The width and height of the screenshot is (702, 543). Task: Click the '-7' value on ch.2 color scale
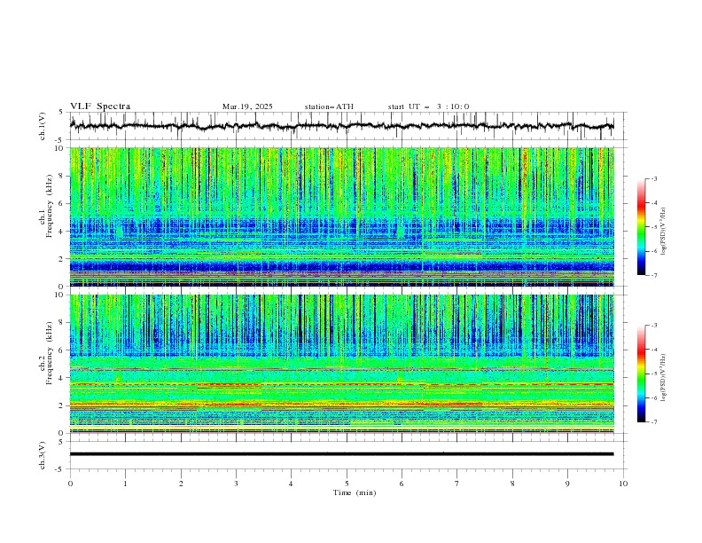[653, 422]
